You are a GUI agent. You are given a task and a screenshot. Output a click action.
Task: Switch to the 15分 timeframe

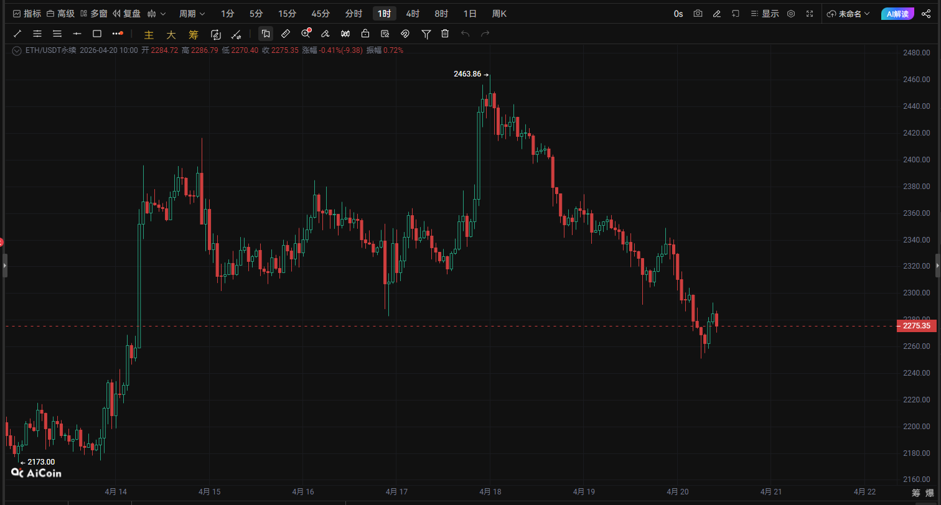coord(288,14)
